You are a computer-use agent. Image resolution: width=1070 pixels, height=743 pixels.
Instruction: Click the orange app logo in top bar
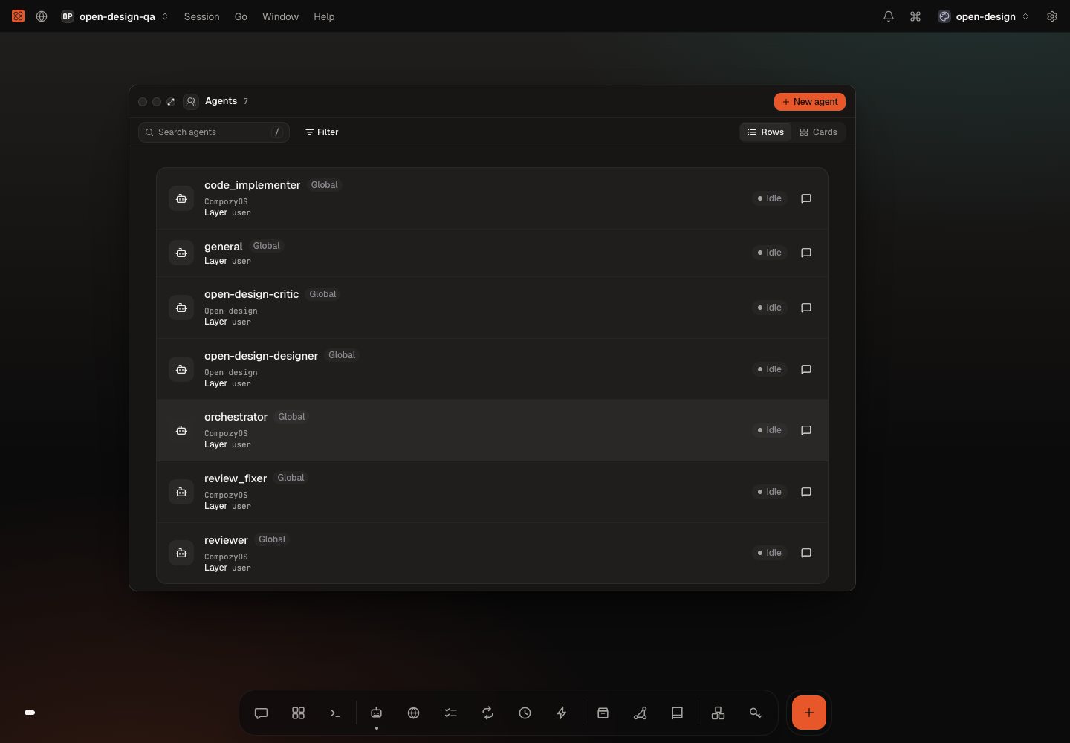[x=19, y=16]
